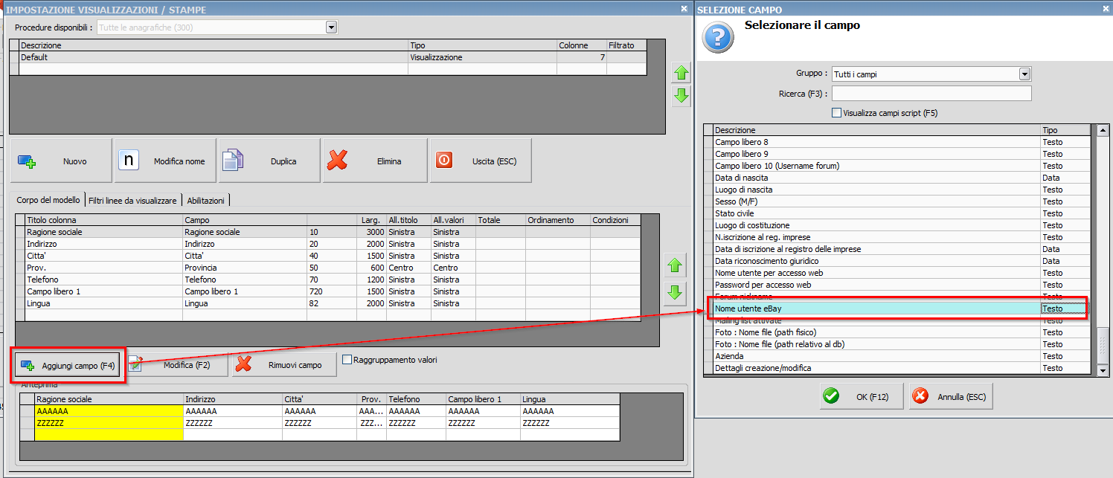Click the field list scrollbar up arrow
Viewport: 1113px width, 478px height.
[1103, 130]
